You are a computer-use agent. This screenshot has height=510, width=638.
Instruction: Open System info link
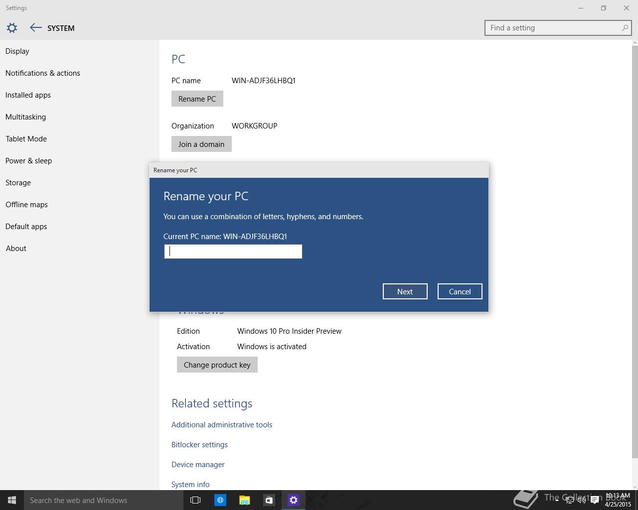pyautogui.click(x=190, y=485)
